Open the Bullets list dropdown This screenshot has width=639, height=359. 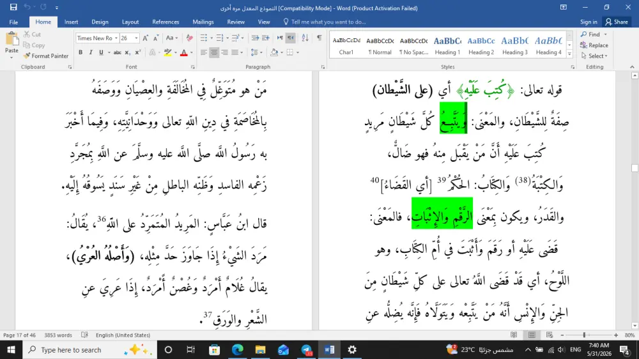pos(212,38)
